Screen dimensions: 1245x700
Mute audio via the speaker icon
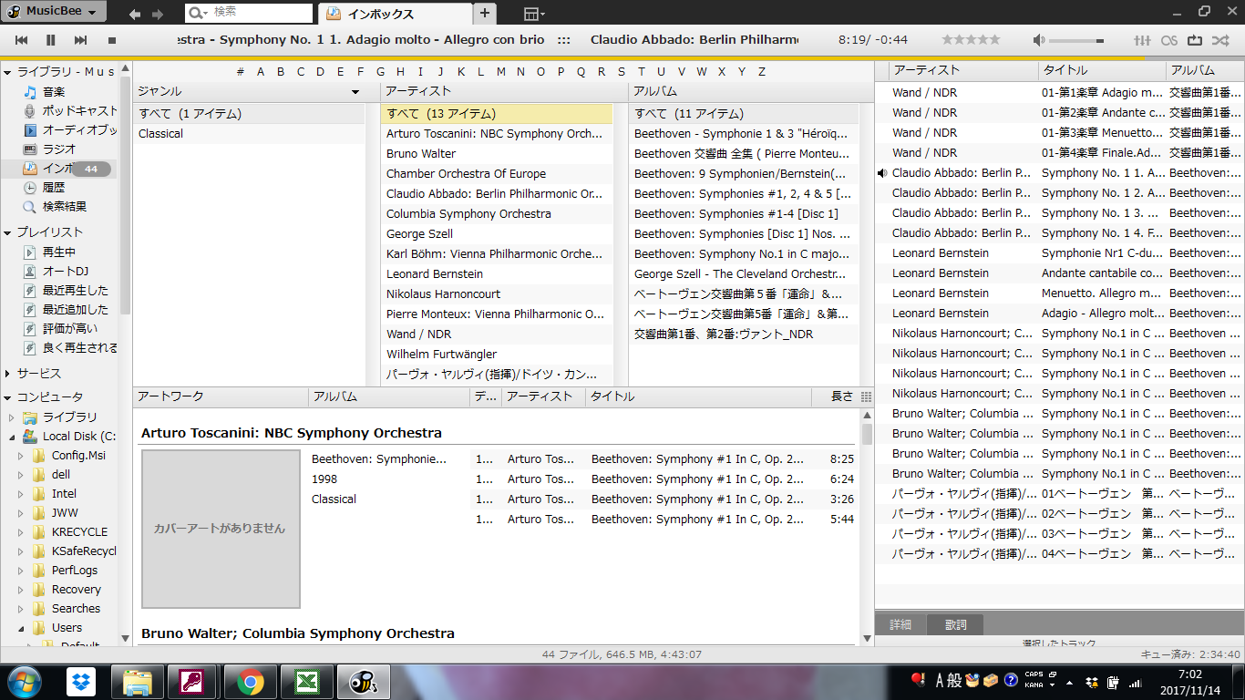(1039, 40)
